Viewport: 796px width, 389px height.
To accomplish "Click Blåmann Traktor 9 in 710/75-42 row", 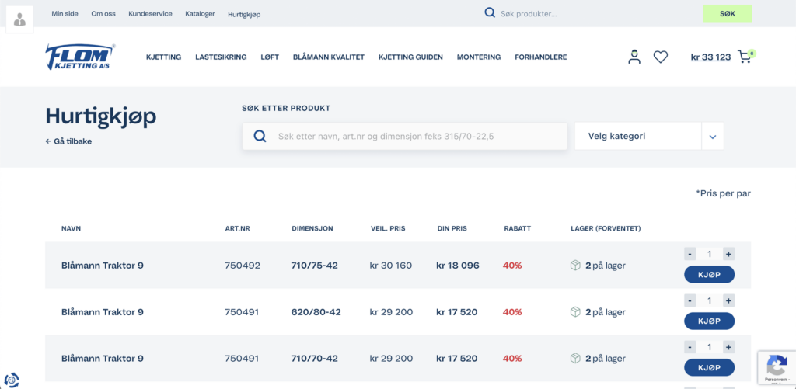I will tap(103, 266).
